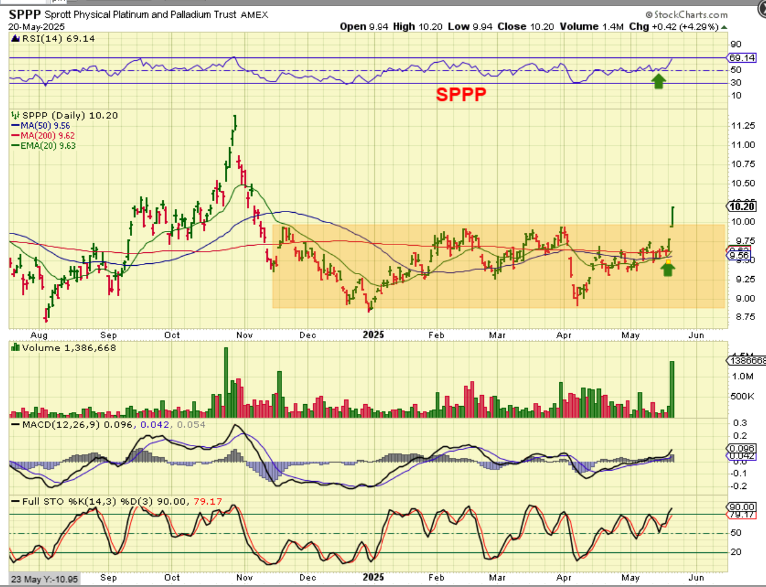Click the latest tall green volume bar in May
The height and width of the screenshot is (587, 766).
[672, 389]
